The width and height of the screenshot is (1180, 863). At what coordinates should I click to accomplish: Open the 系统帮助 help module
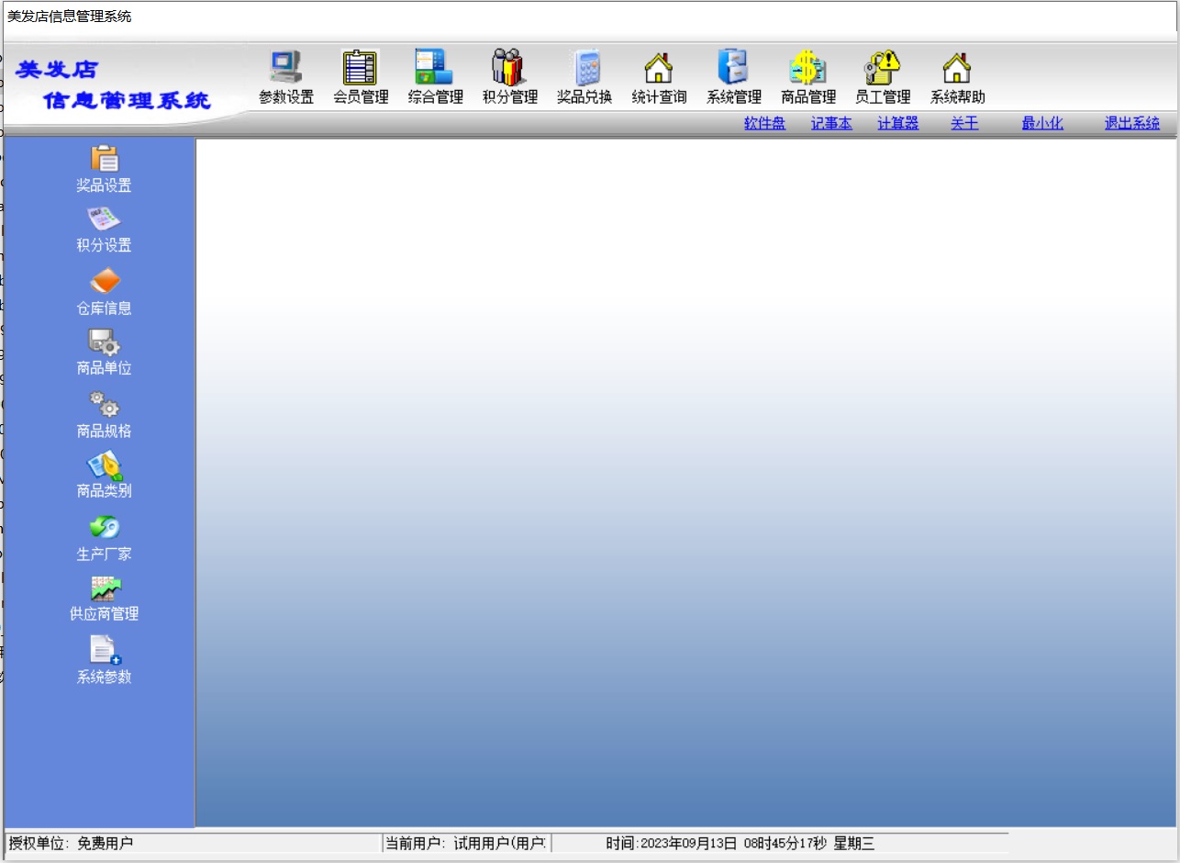(x=957, y=68)
